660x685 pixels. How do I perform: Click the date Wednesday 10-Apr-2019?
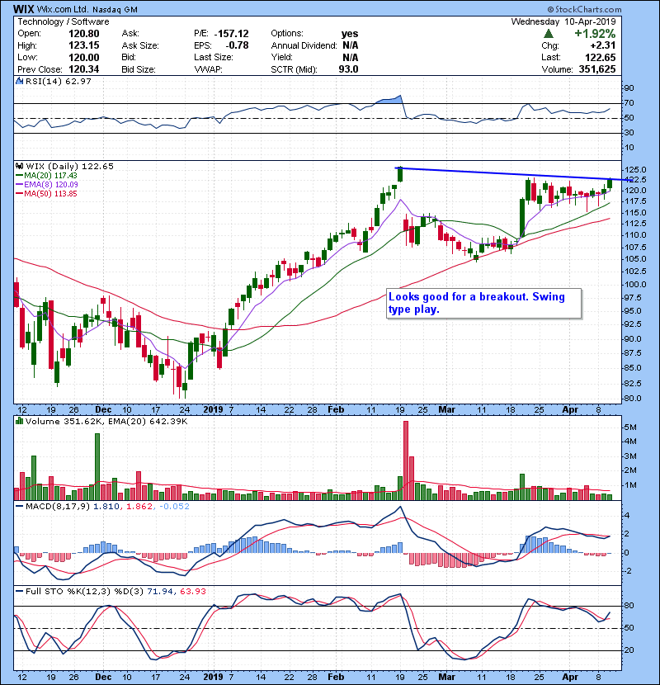(x=563, y=21)
